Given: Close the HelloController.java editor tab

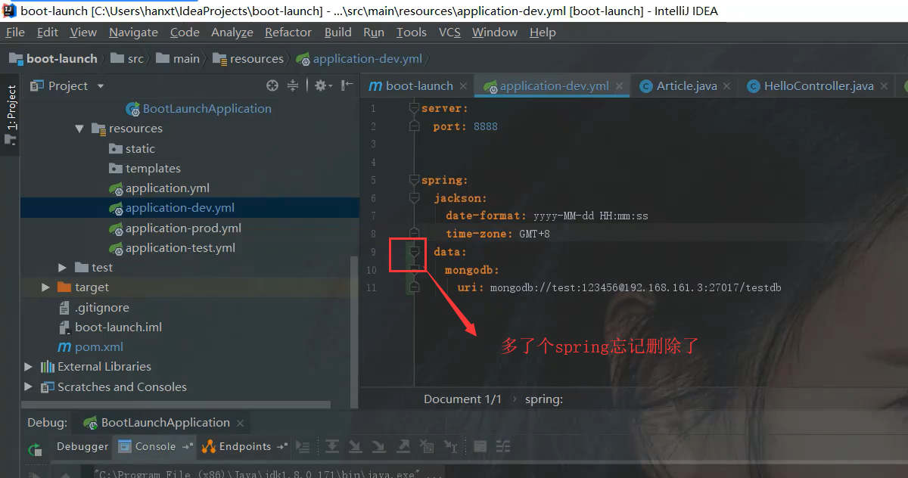Looking at the screenshot, I should 884,86.
